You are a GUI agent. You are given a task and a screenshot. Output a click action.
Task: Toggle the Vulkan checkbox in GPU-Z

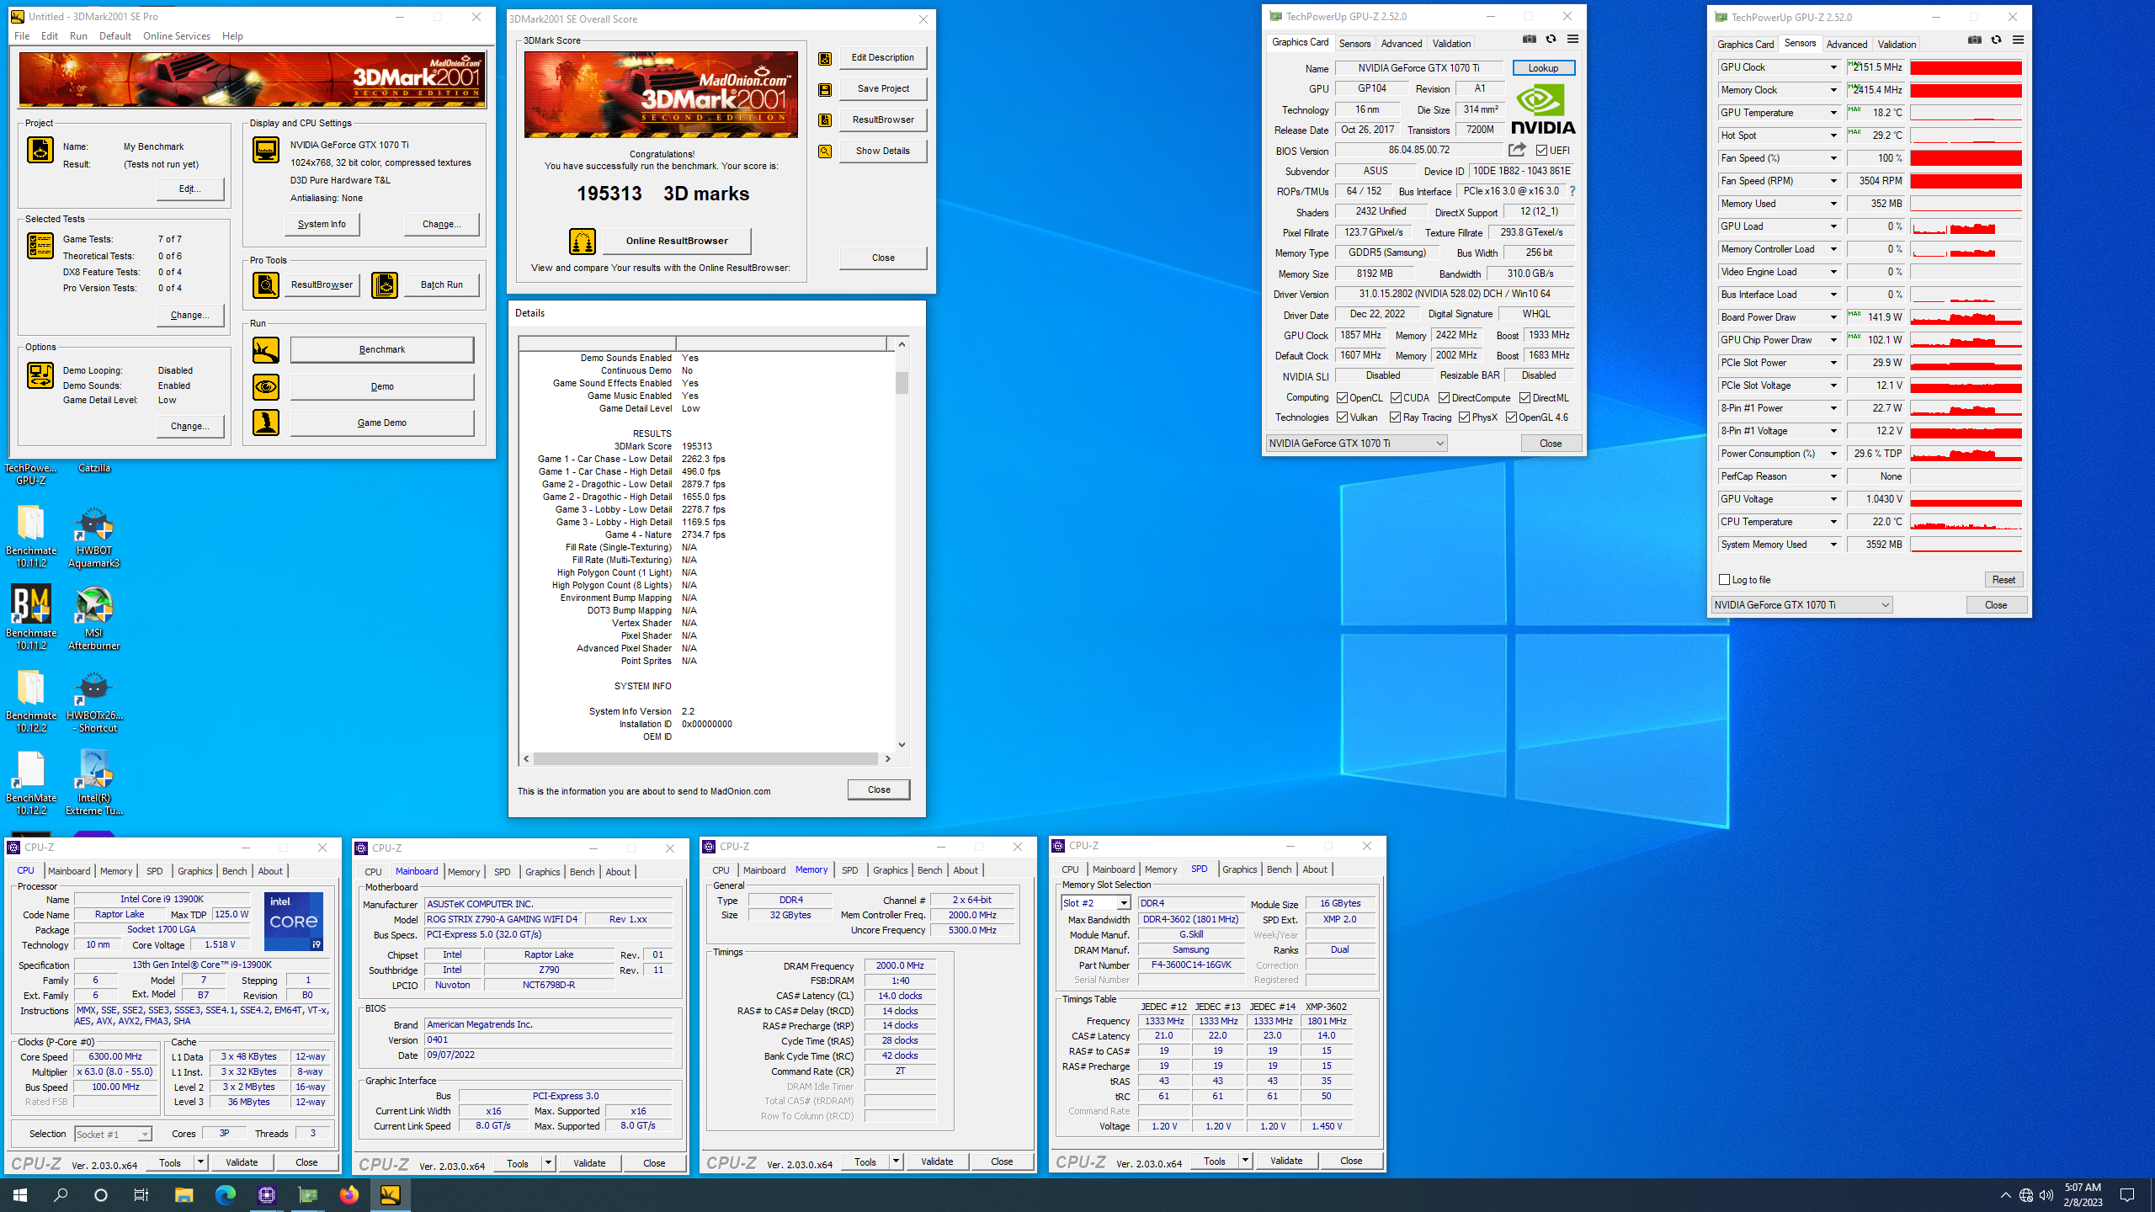tap(1343, 417)
